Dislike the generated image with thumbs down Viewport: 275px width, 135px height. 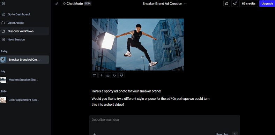click(x=121, y=75)
